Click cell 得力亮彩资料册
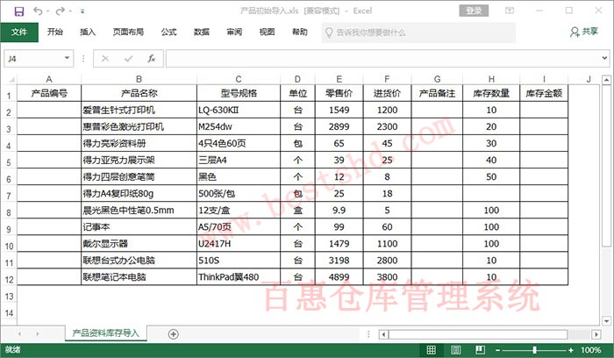 [x=139, y=143]
